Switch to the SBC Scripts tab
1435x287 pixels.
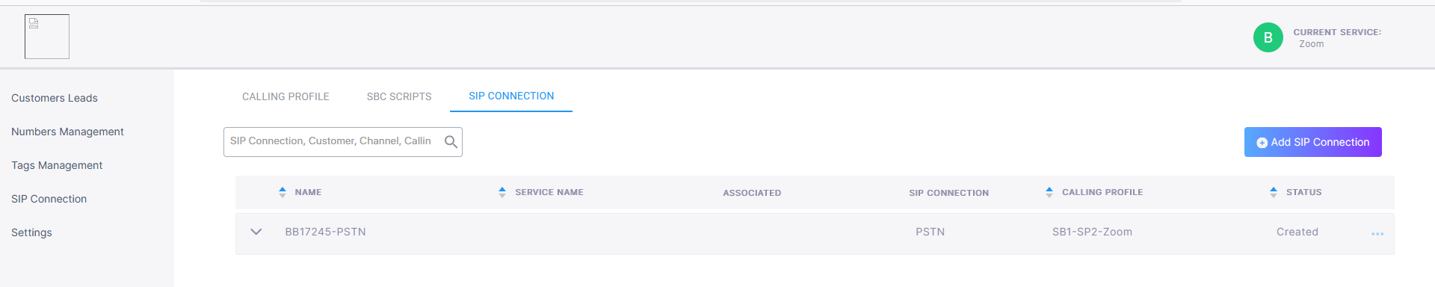[399, 96]
